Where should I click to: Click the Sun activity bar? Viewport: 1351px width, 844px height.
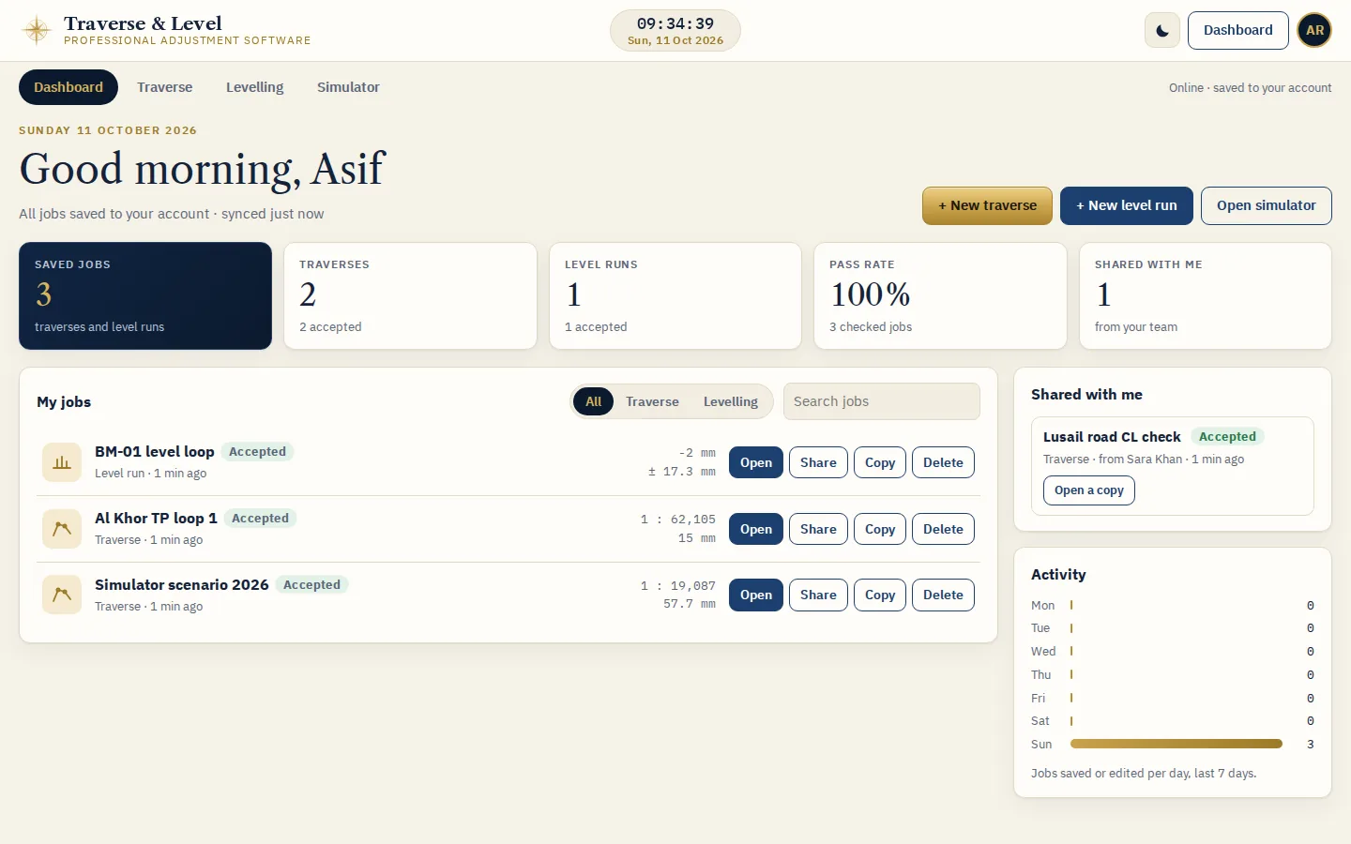(x=1176, y=744)
